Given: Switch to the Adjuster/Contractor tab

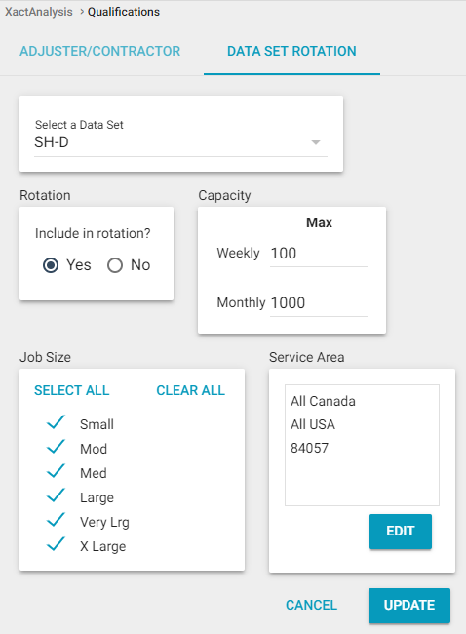Looking at the screenshot, I should (100, 51).
